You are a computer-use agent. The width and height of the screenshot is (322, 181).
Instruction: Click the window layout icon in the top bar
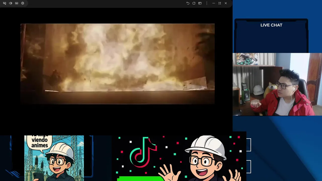(200, 3)
